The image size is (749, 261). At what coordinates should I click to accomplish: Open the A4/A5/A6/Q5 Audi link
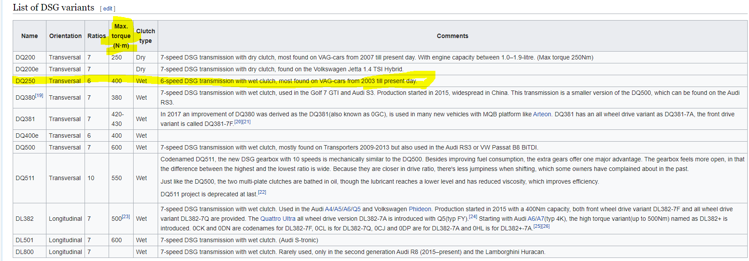click(x=343, y=209)
